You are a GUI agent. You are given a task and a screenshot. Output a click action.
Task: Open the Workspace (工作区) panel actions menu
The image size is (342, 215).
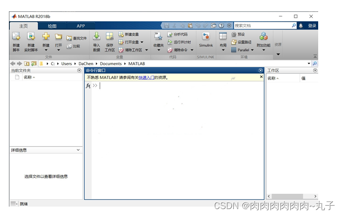point(315,70)
